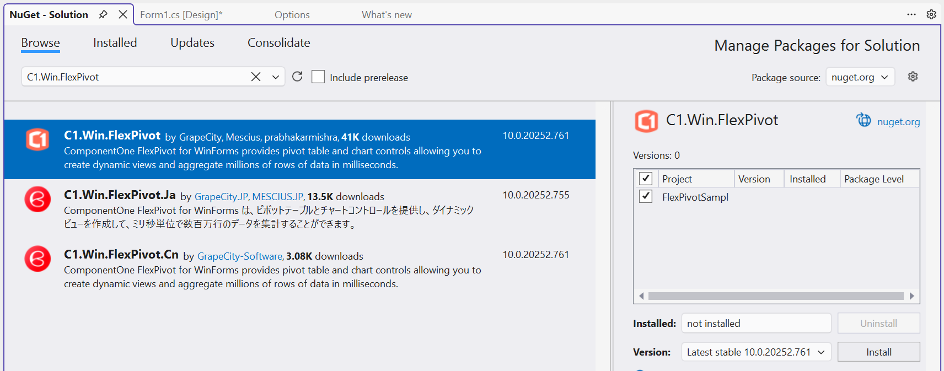Click the C1.Win.FlexPivot.Cn package icon
944x371 pixels.
[37, 259]
